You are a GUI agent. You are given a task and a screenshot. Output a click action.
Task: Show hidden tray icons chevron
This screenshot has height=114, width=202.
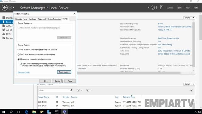coord(196,112)
